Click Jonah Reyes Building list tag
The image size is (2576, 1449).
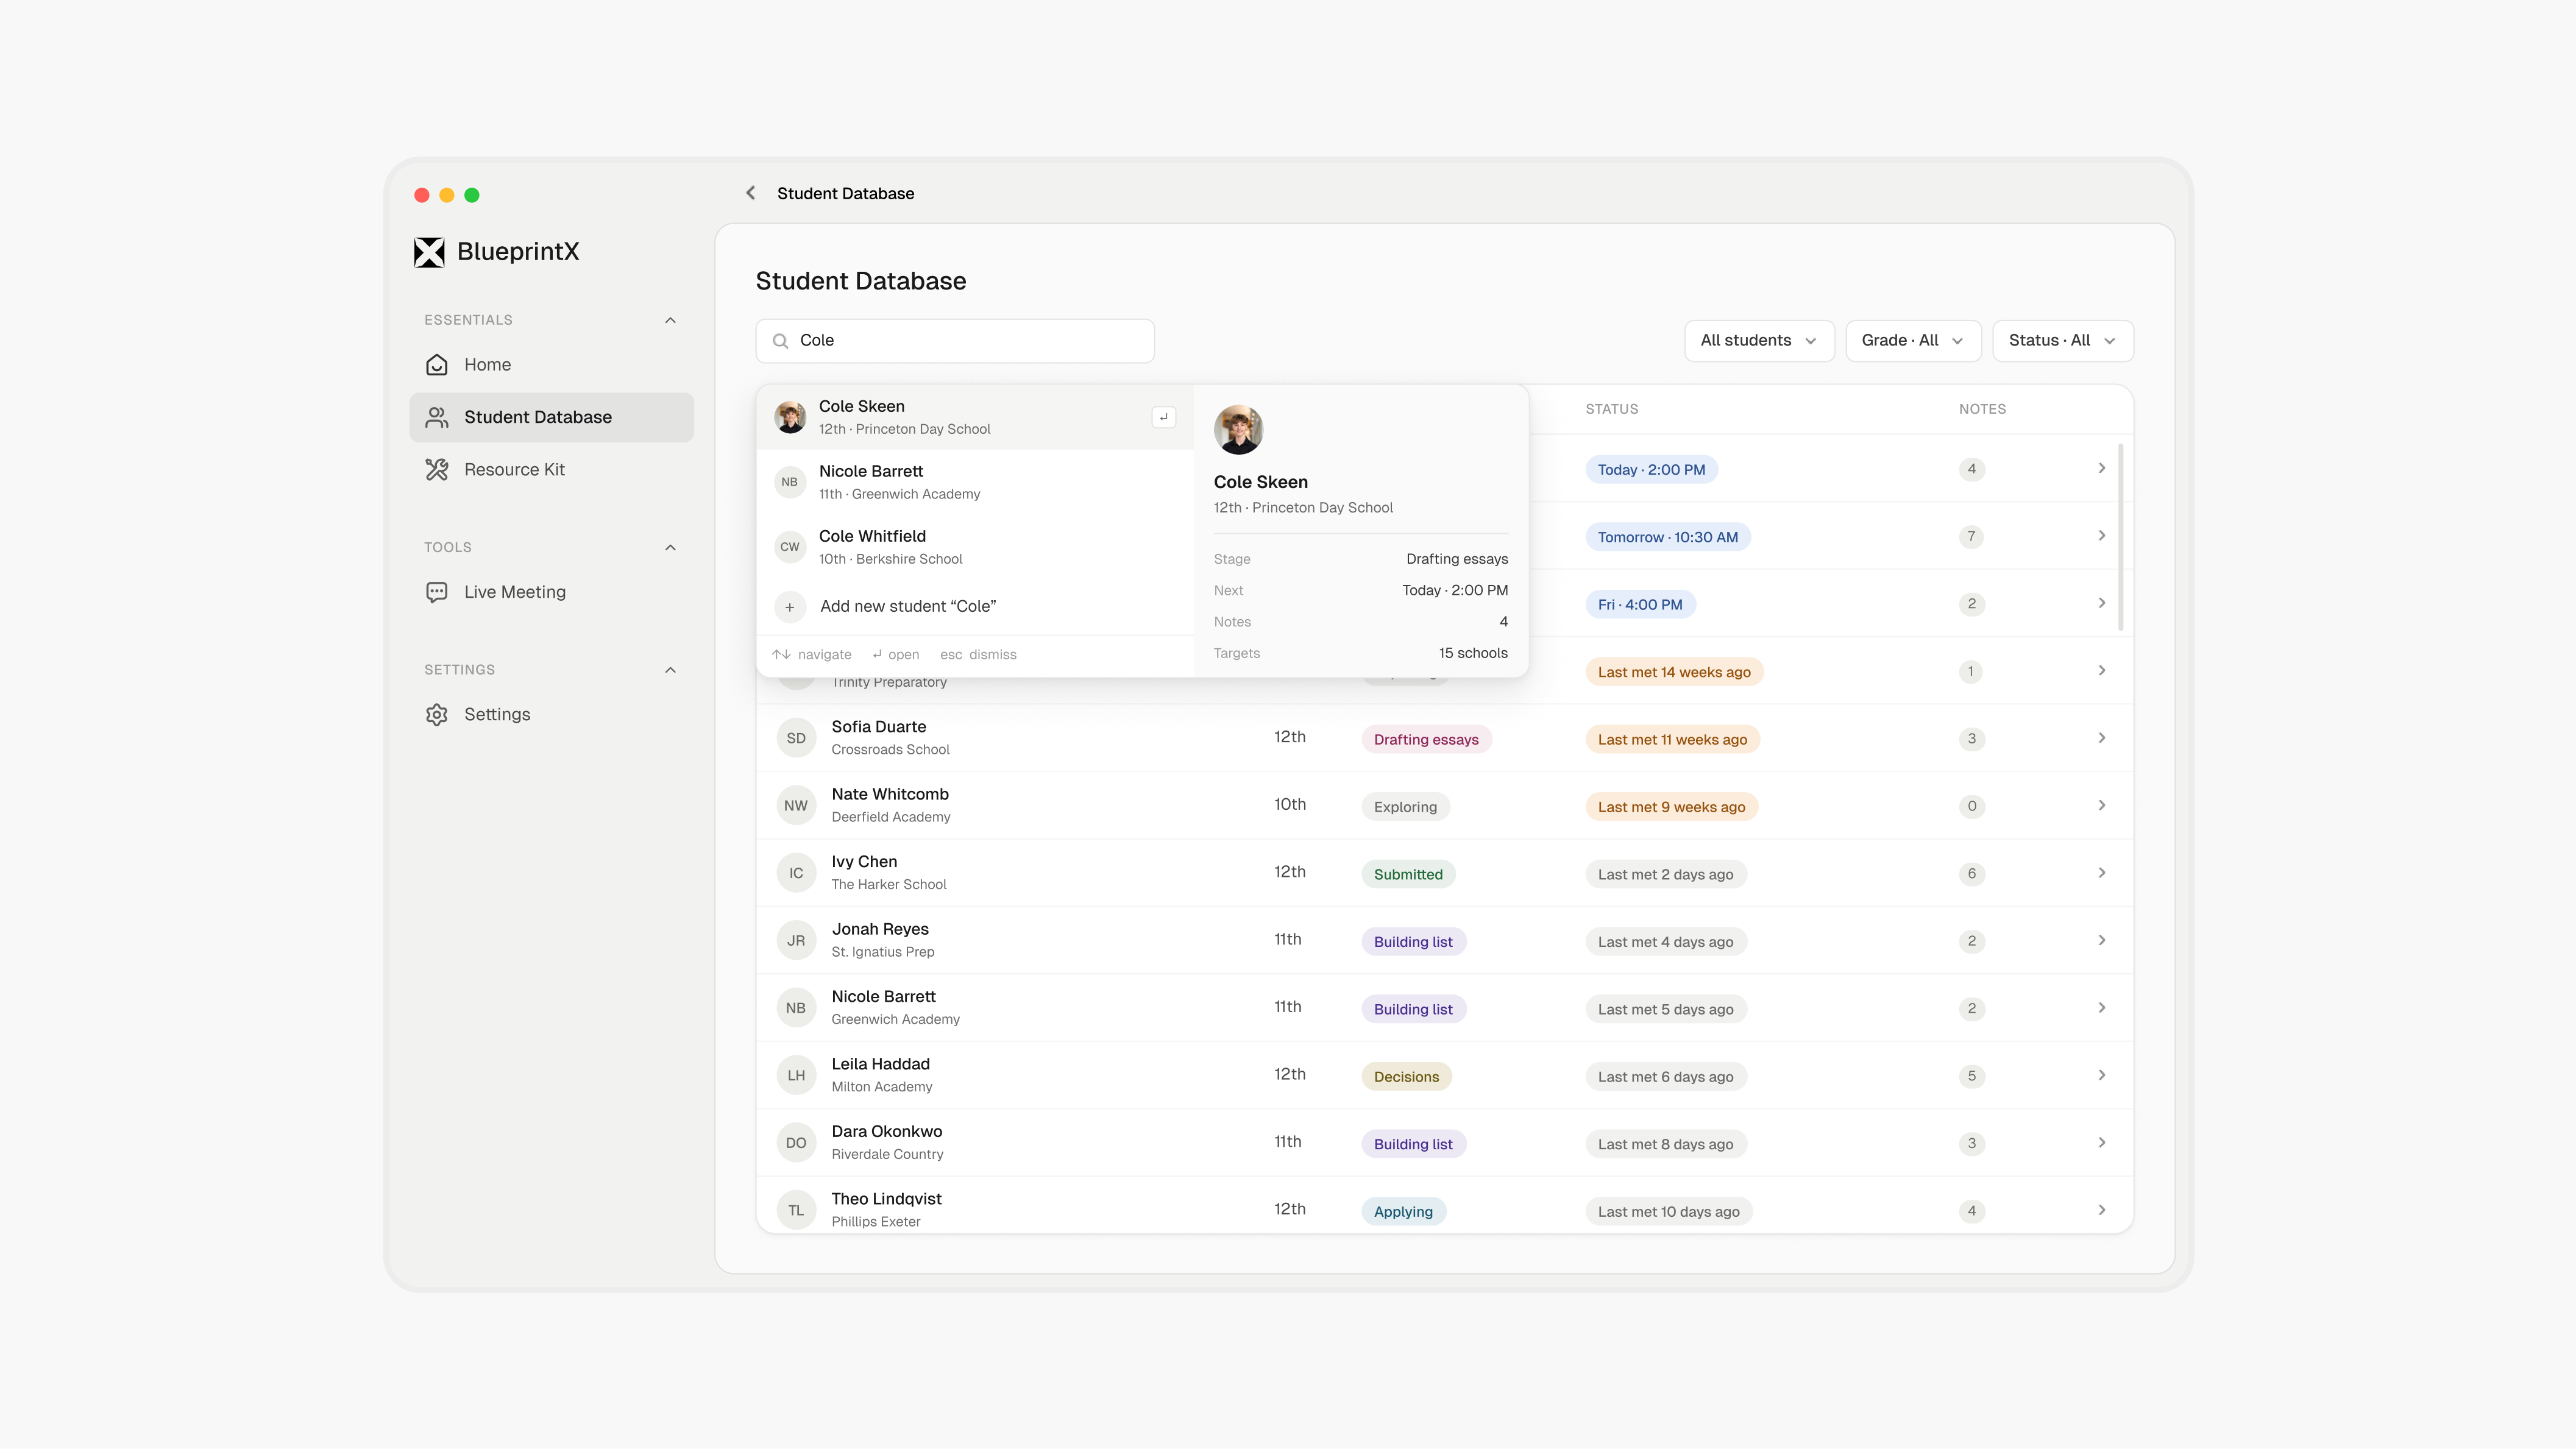[x=1413, y=942]
